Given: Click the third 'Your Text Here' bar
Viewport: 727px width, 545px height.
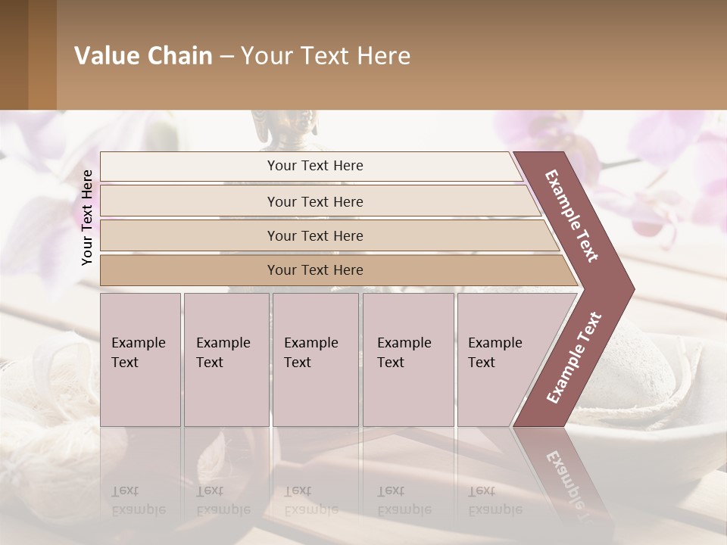Looking at the screenshot, I should 329,235.
